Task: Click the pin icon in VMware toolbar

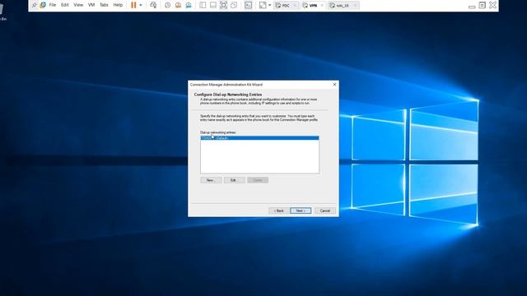Action: [35, 5]
